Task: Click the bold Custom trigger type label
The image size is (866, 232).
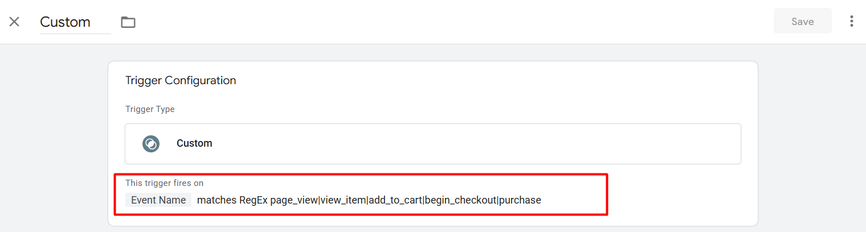Action: pos(194,143)
